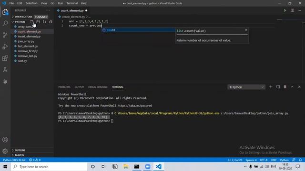Viewport: 305px width, 171px height.
Task: Select terminal from 1: Python dropdown
Action: click(246, 87)
